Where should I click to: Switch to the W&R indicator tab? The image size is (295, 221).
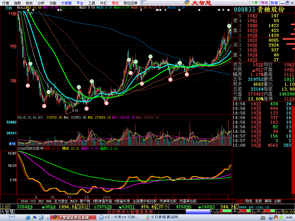49,201
